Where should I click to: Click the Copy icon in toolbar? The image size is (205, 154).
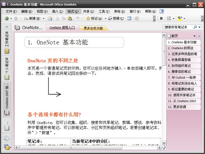point(64,18)
